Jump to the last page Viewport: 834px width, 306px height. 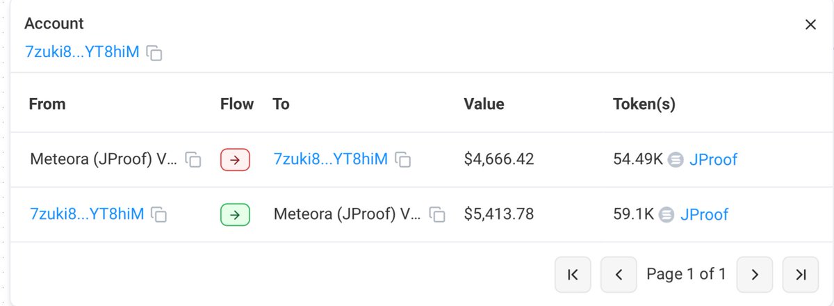pyautogui.click(x=800, y=275)
